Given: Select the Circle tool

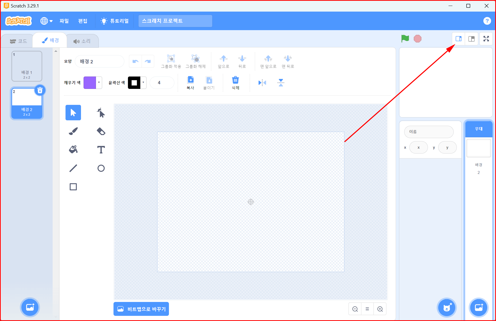Looking at the screenshot, I should coord(101,168).
